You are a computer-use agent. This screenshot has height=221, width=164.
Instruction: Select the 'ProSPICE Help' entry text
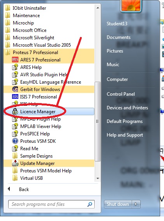point(35,133)
